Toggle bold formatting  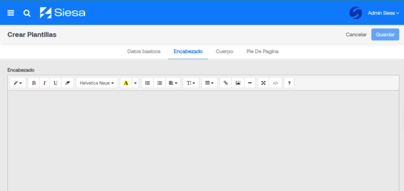click(34, 83)
